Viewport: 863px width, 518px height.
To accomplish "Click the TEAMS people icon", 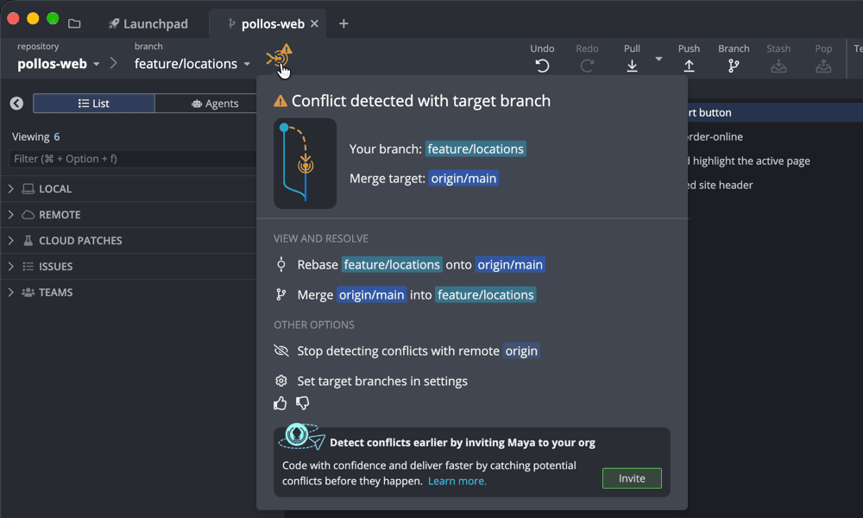I will point(28,293).
